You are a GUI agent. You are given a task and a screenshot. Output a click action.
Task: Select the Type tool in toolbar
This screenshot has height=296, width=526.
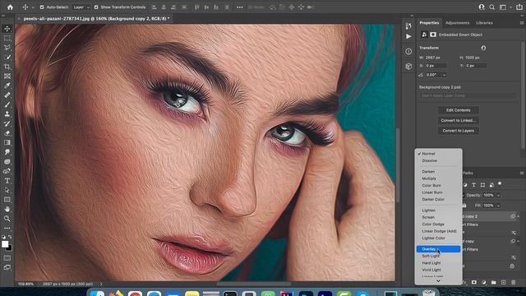click(7, 181)
